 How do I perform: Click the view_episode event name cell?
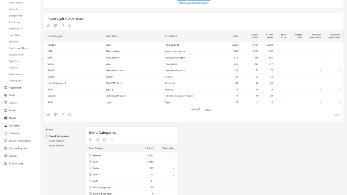click(172, 45)
